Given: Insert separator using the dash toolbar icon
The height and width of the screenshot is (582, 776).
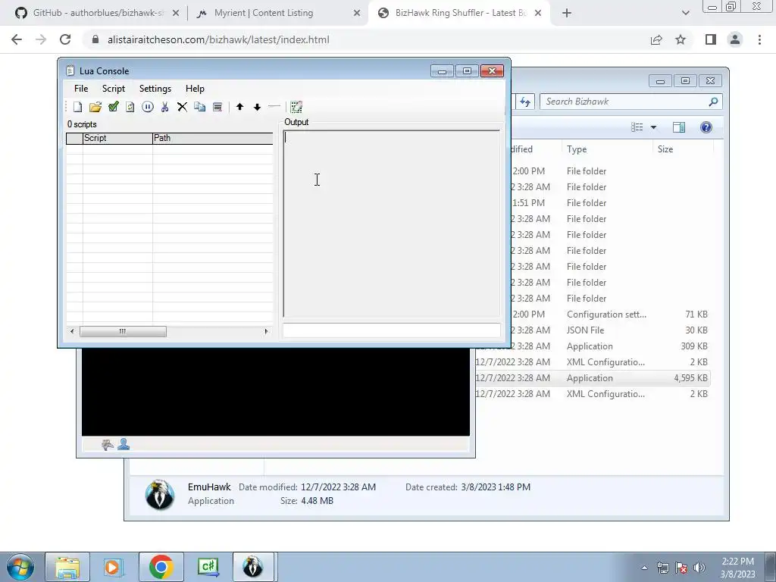Looking at the screenshot, I should pos(274,107).
